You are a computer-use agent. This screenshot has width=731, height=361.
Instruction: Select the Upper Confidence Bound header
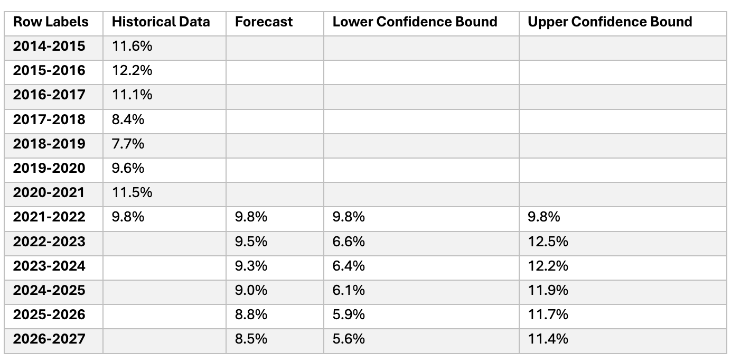coord(623,22)
